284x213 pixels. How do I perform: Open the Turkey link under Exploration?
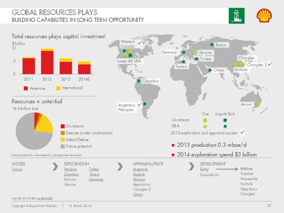tap(94, 169)
